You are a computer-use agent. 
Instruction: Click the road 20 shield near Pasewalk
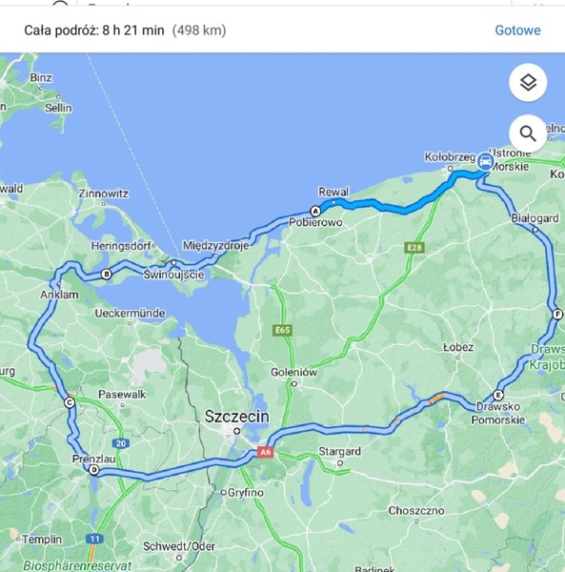point(121,443)
